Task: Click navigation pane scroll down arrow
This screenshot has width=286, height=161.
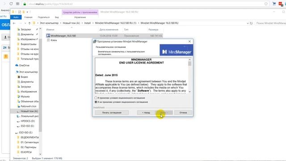Action: point(40,154)
